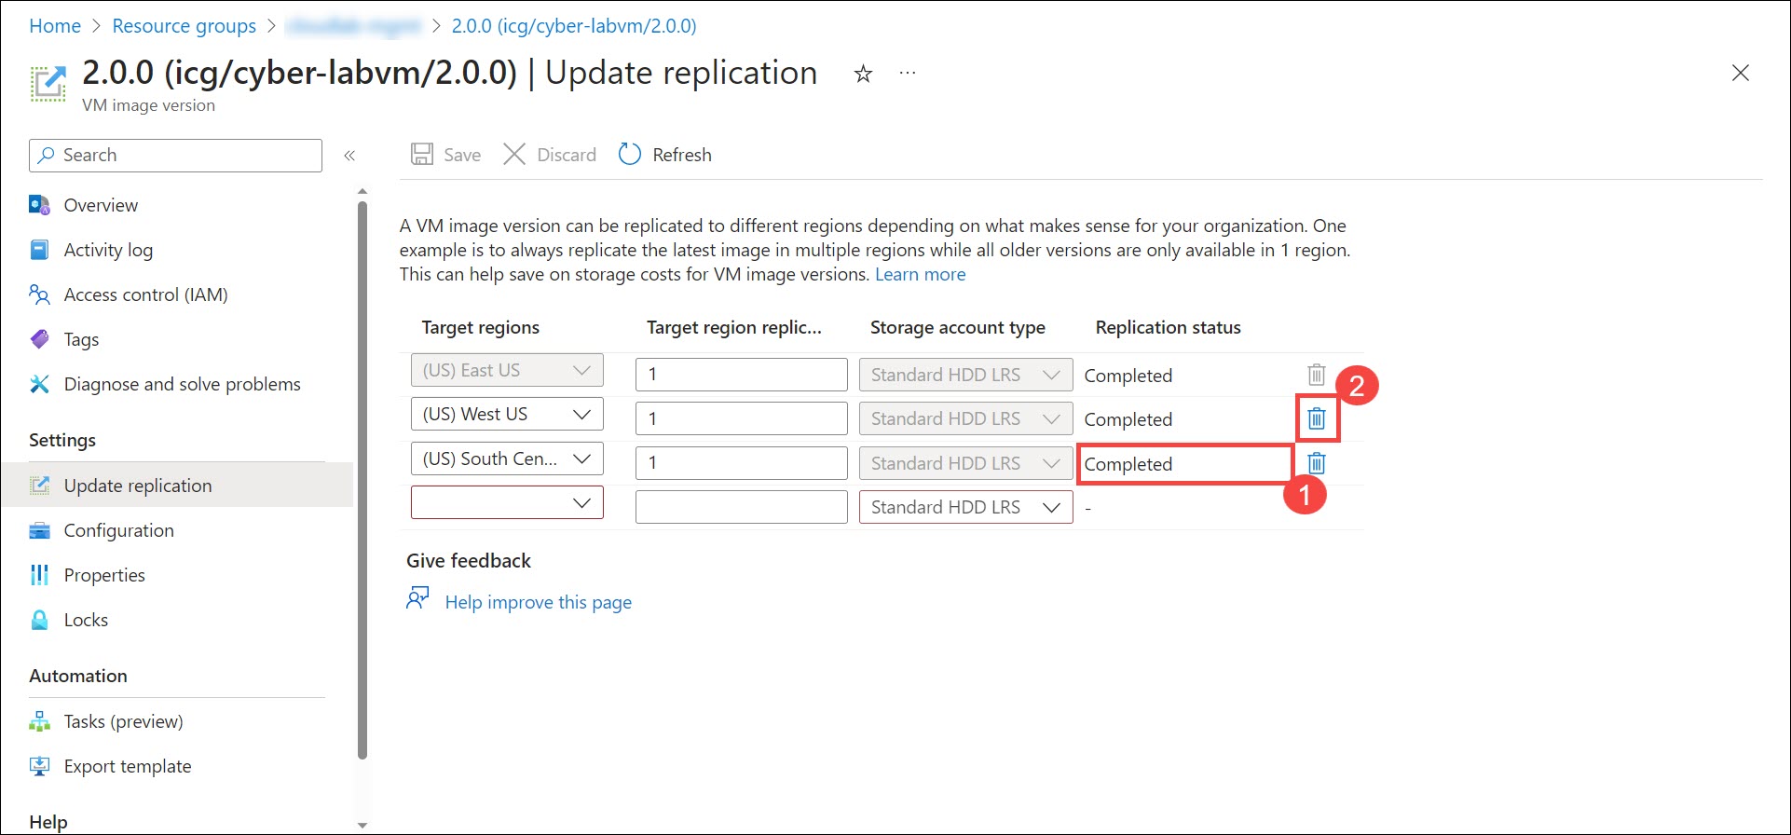Open the 2.0.0 (icg/cyber-labvm/2.0.0) breadcrumb
Viewport: 1791px width, 835px height.
[x=574, y=26]
